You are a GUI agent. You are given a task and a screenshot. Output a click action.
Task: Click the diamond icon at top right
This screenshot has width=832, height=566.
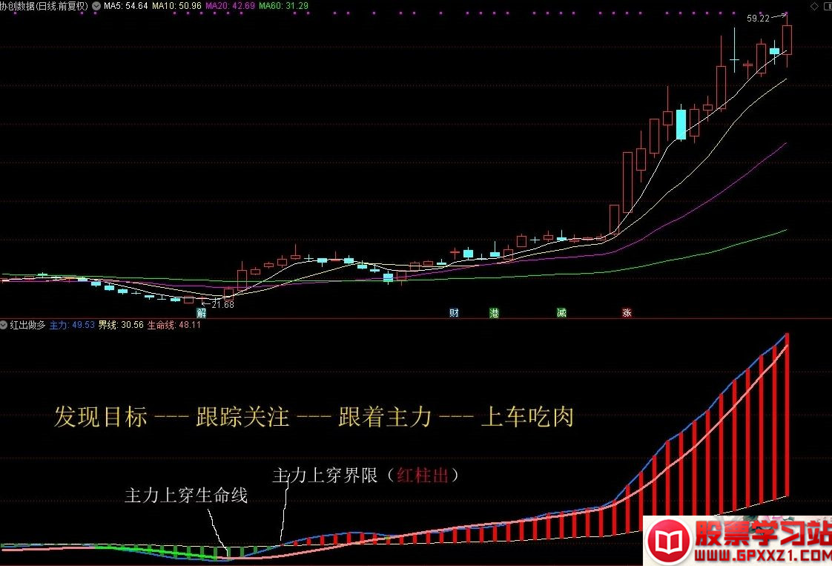pos(814,6)
